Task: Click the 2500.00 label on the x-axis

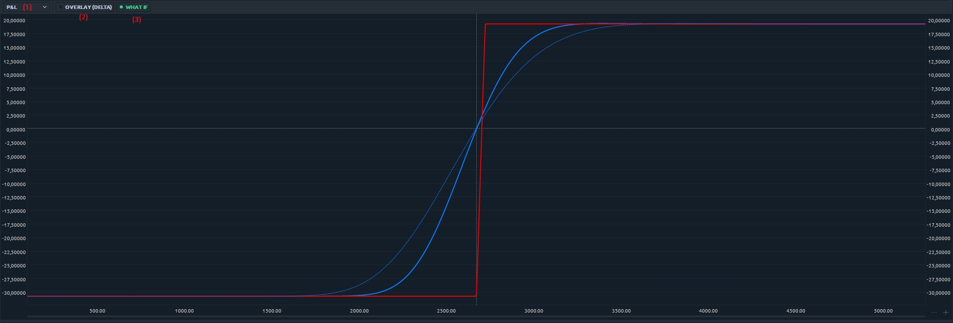Action: click(446, 311)
